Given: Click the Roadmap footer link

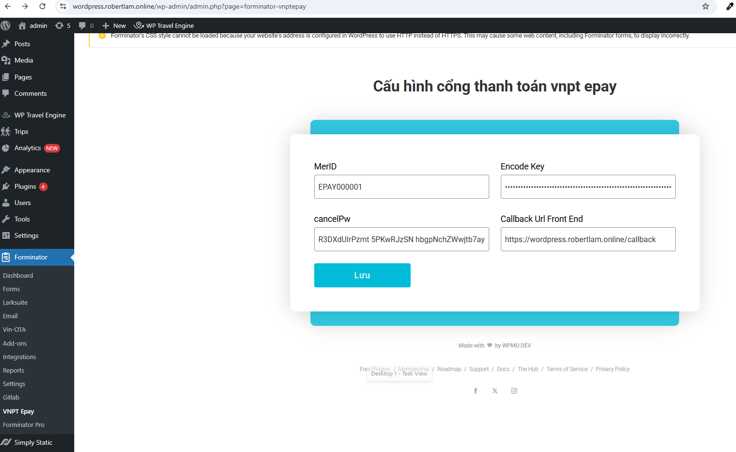Looking at the screenshot, I should click(x=449, y=369).
